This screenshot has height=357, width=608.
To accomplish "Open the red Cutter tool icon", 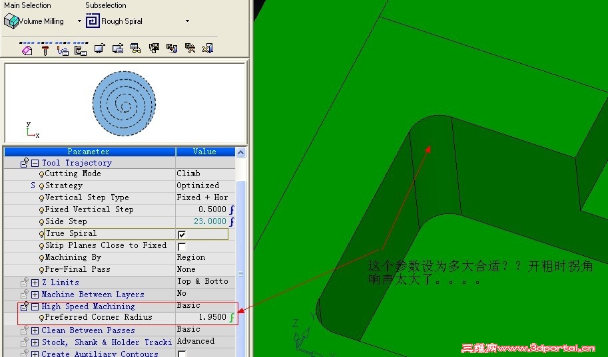I will (45, 50).
